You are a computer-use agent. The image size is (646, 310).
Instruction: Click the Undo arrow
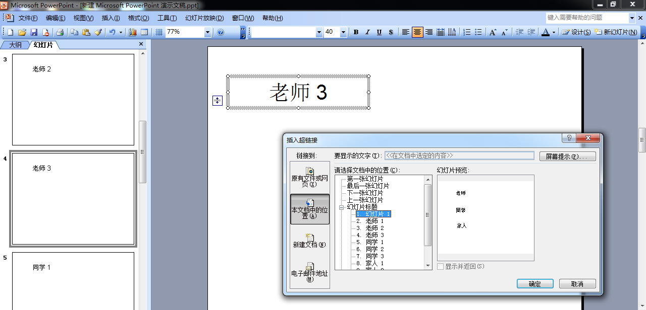point(112,32)
